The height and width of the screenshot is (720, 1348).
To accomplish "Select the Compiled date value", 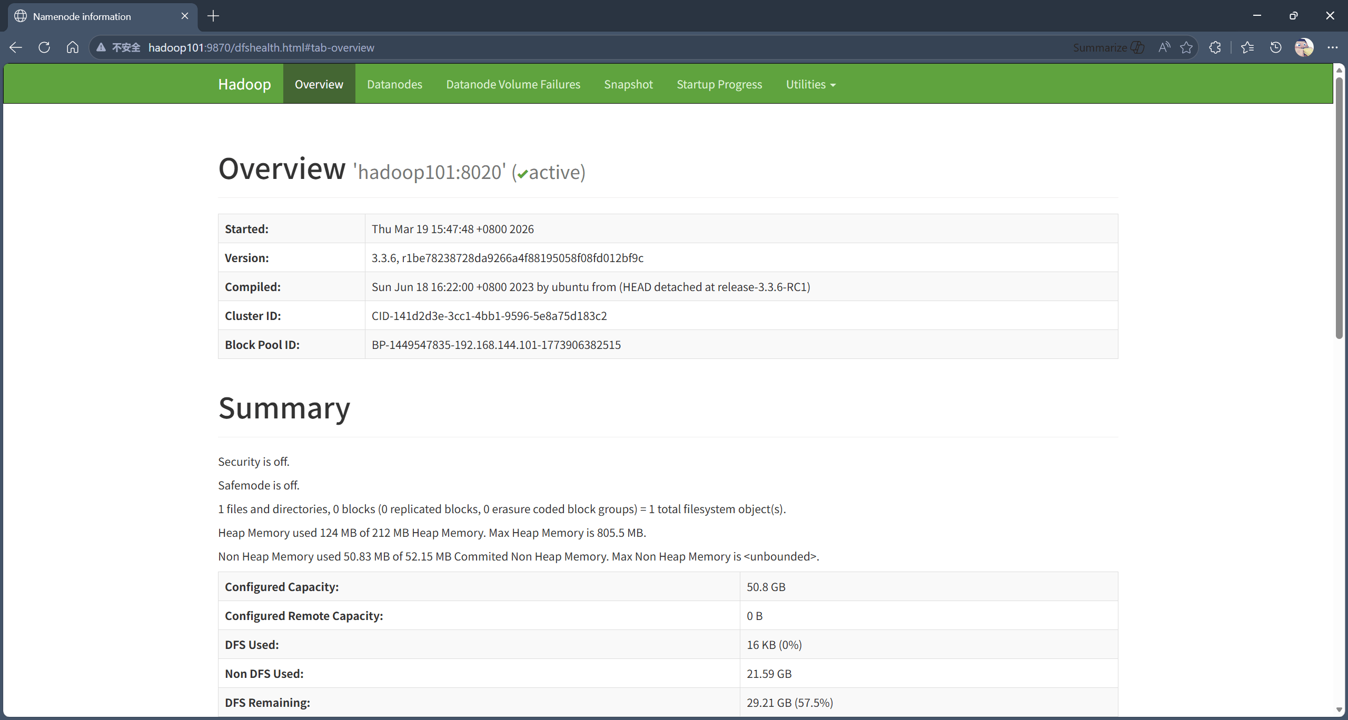I will click(x=591, y=287).
